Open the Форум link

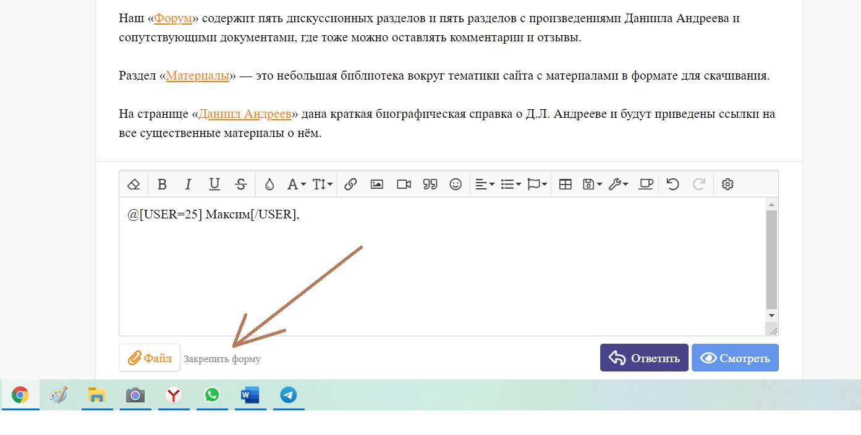[173, 18]
